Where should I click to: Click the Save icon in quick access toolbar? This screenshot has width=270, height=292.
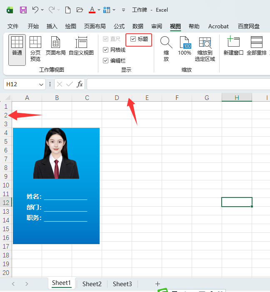[x=23, y=10]
